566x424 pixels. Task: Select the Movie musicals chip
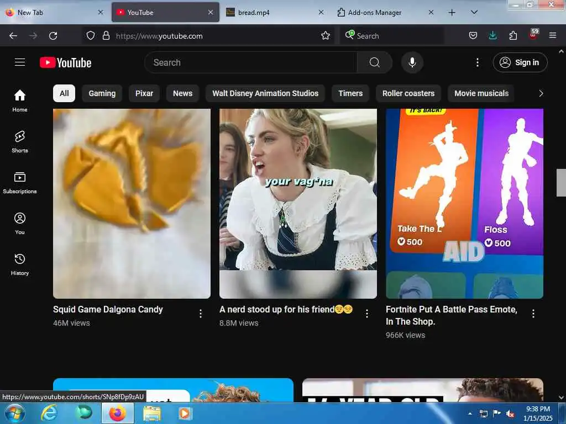(481, 93)
